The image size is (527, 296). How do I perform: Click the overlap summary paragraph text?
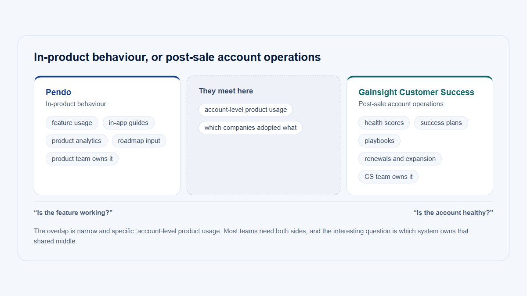click(x=251, y=236)
